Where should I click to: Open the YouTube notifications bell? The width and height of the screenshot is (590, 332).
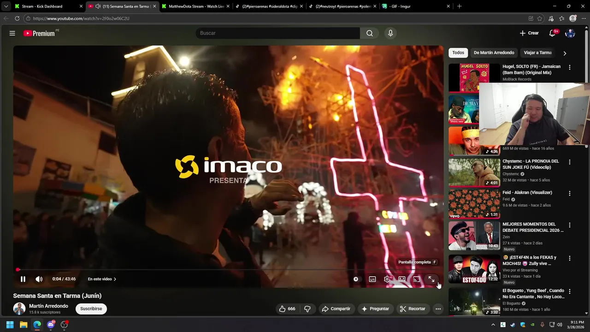point(552,33)
